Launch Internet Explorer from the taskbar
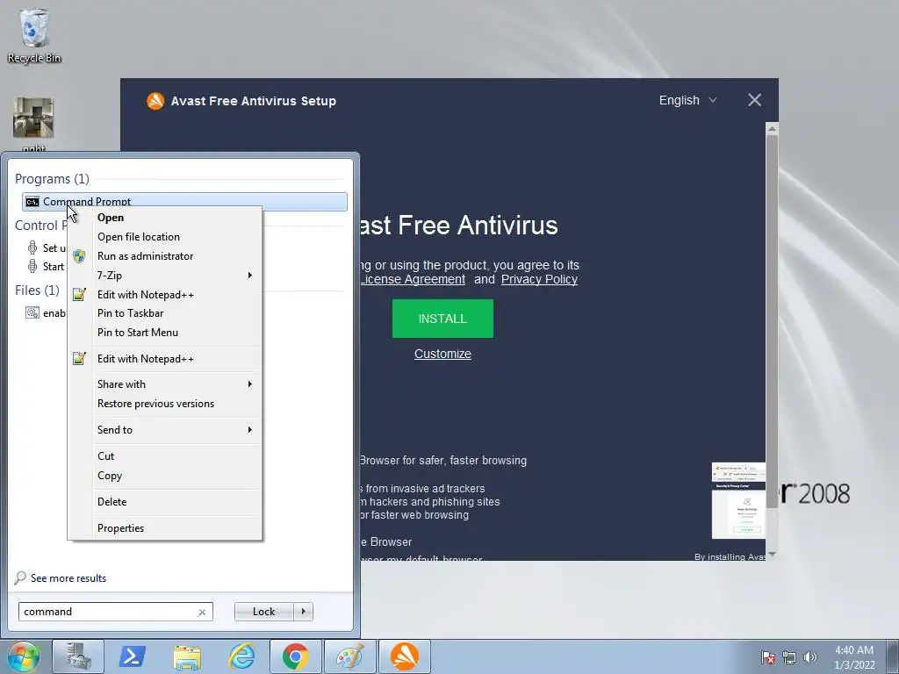This screenshot has width=899, height=674. click(x=241, y=656)
